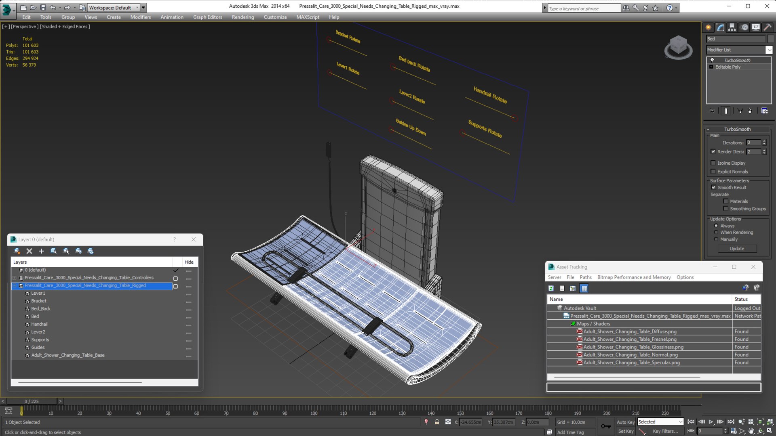Image resolution: width=776 pixels, height=436 pixels.
Task: Open the Hierarchy command panel tab
Action: 732,27
